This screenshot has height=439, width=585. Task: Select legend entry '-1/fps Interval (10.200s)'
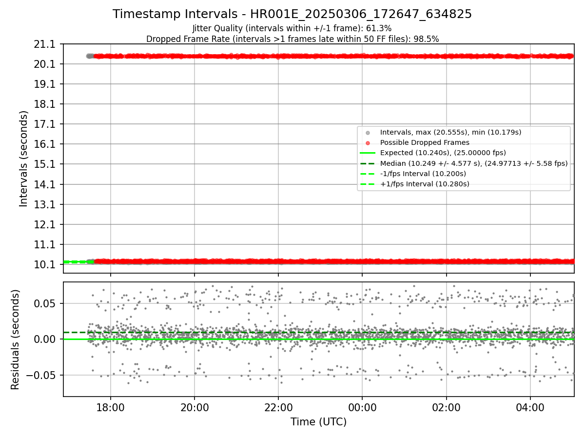423,174
